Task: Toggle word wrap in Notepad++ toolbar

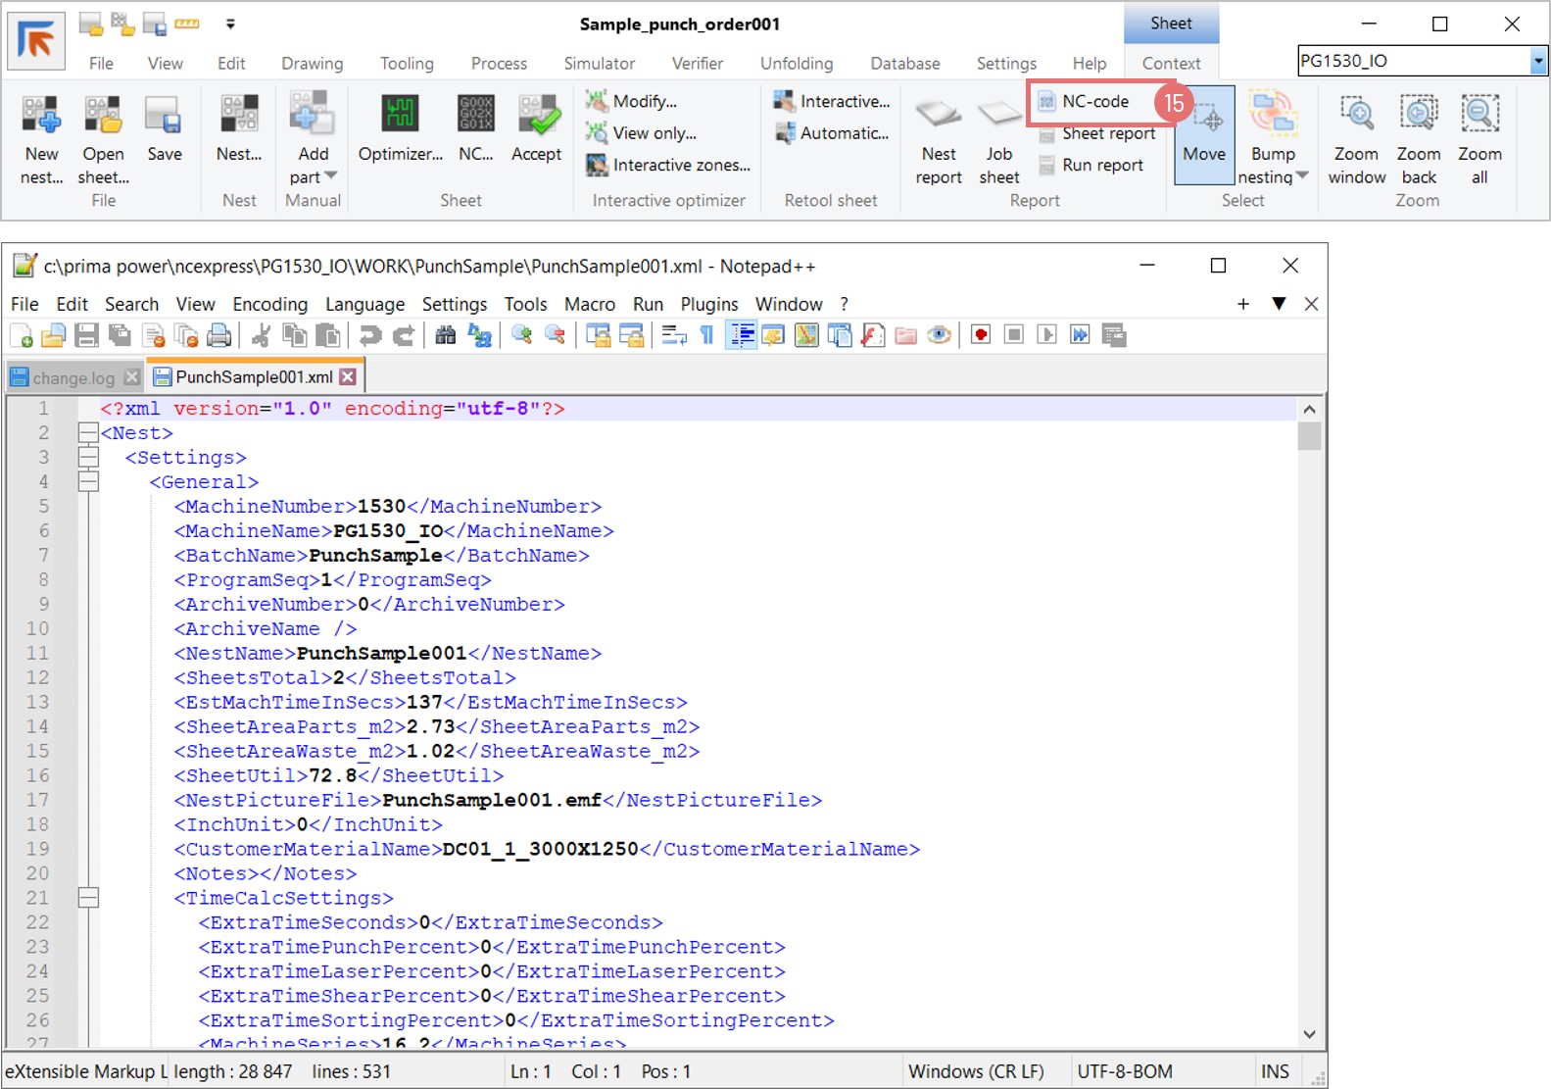Action: click(x=673, y=335)
